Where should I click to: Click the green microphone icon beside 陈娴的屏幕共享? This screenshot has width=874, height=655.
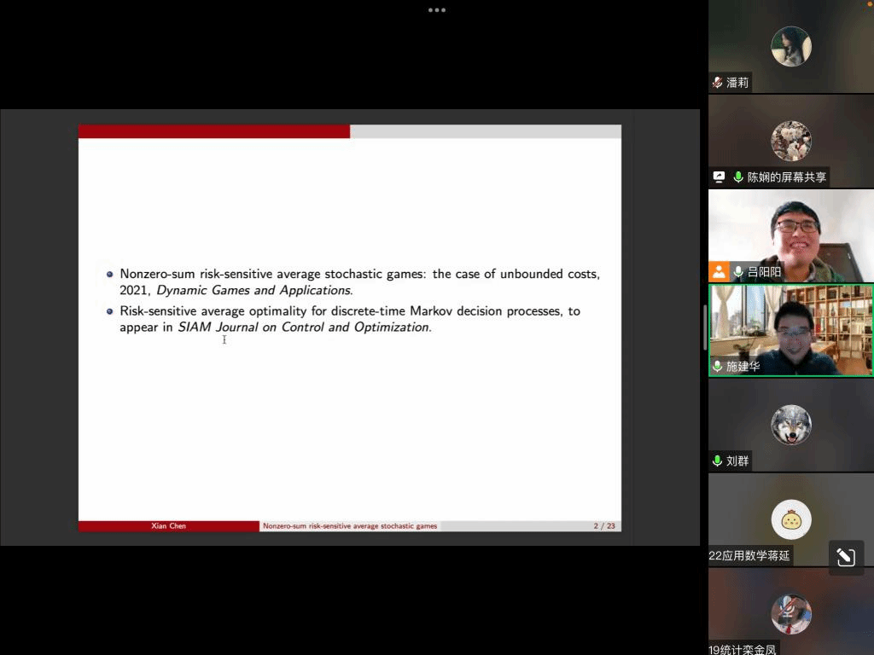pos(737,177)
